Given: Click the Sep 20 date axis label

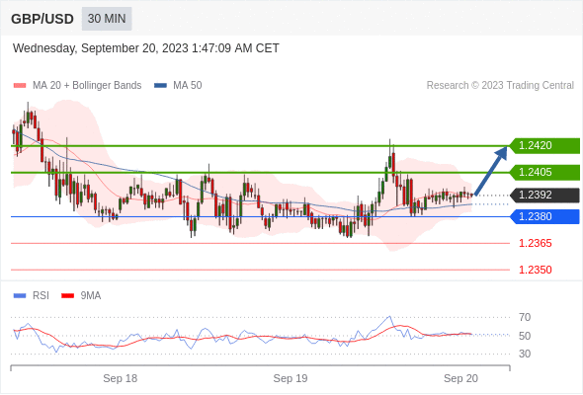Looking at the screenshot, I should pyautogui.click(x=460, y=378).
